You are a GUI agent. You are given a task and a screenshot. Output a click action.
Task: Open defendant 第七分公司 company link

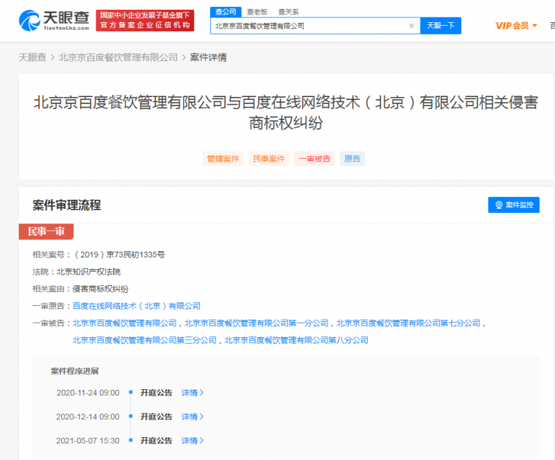point(409,323)
